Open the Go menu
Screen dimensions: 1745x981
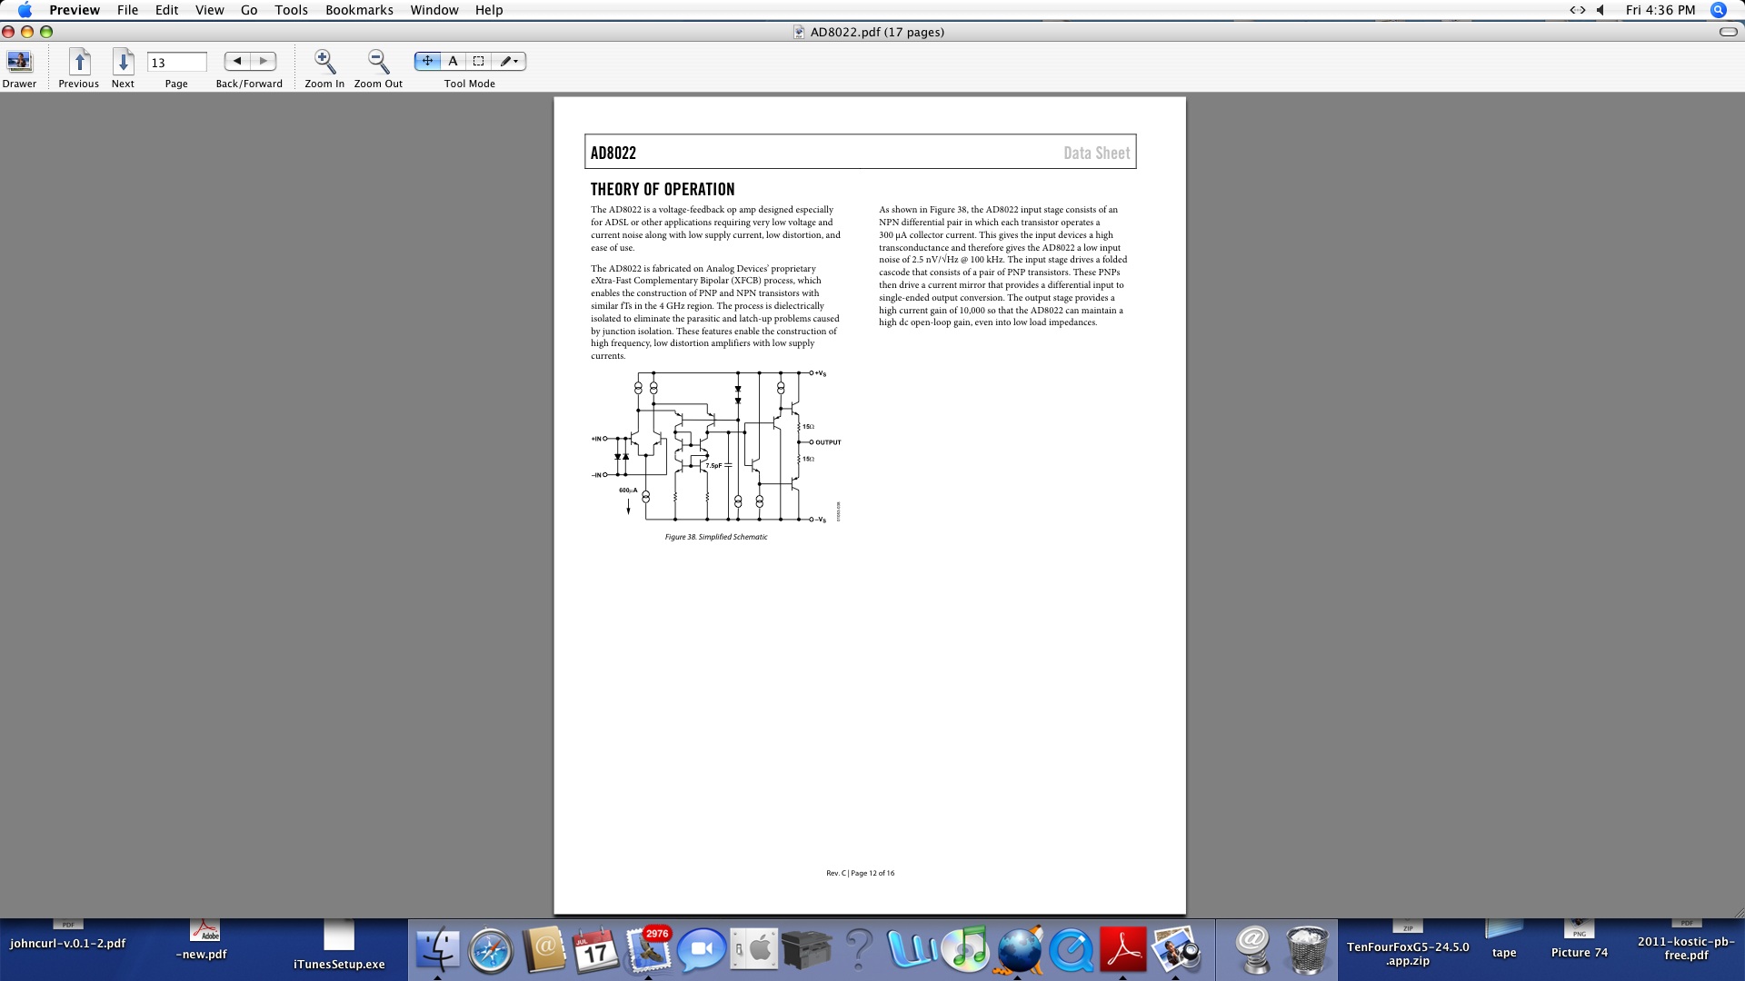[249, 10]
